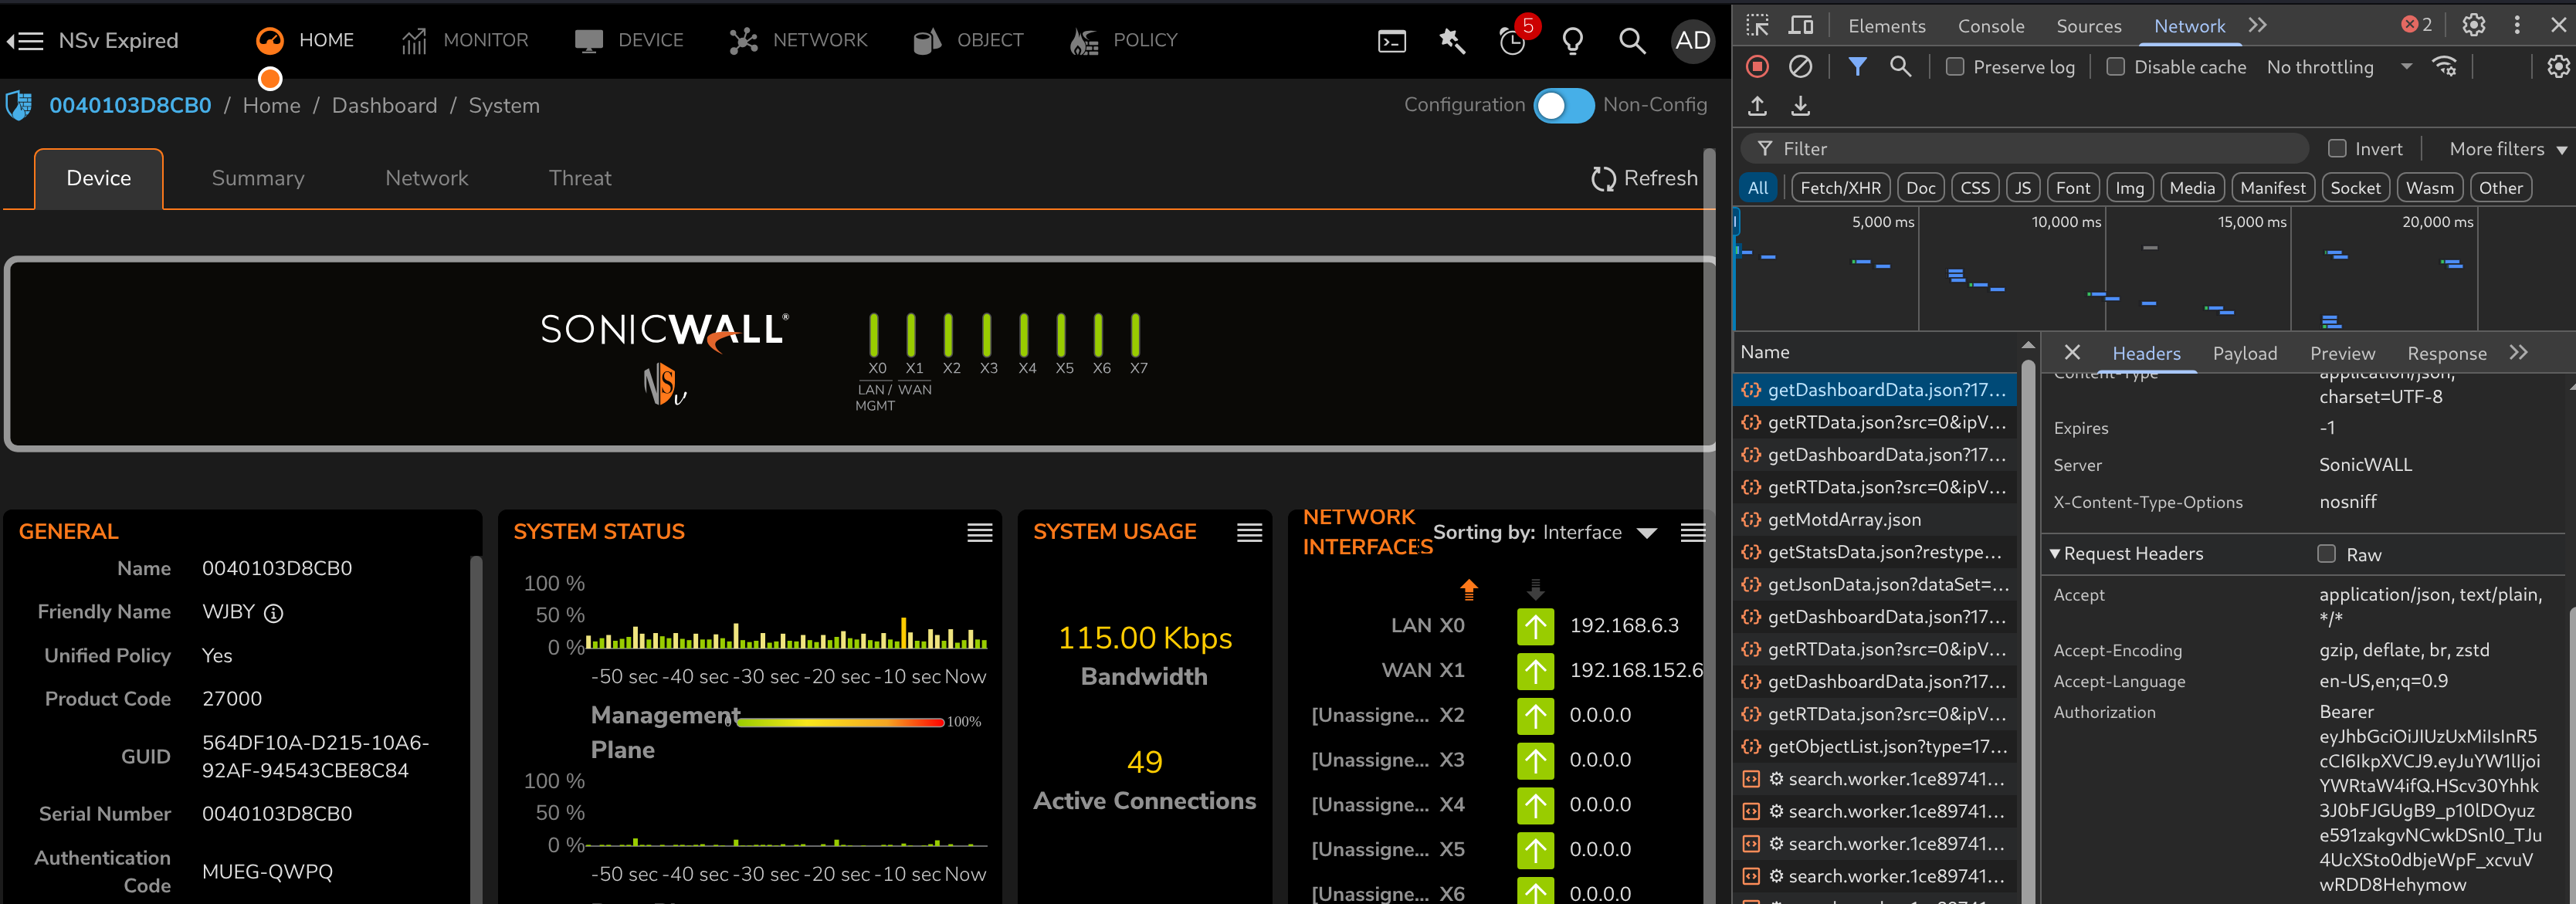Check the Disable cache checkbox

(2116, 67)
